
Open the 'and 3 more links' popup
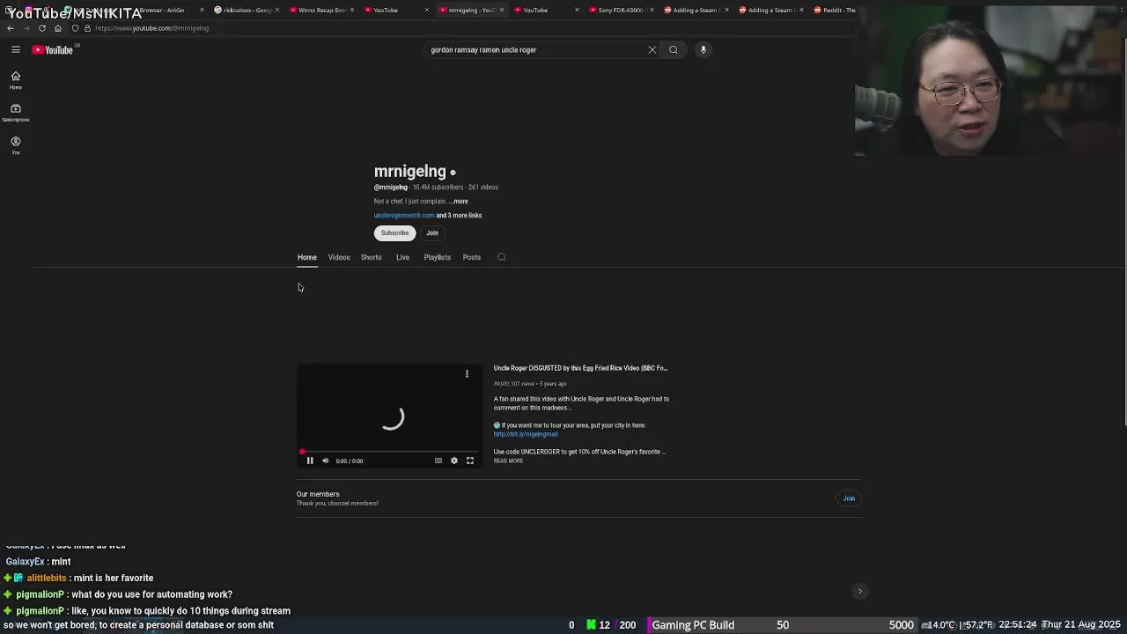(459, 216)
